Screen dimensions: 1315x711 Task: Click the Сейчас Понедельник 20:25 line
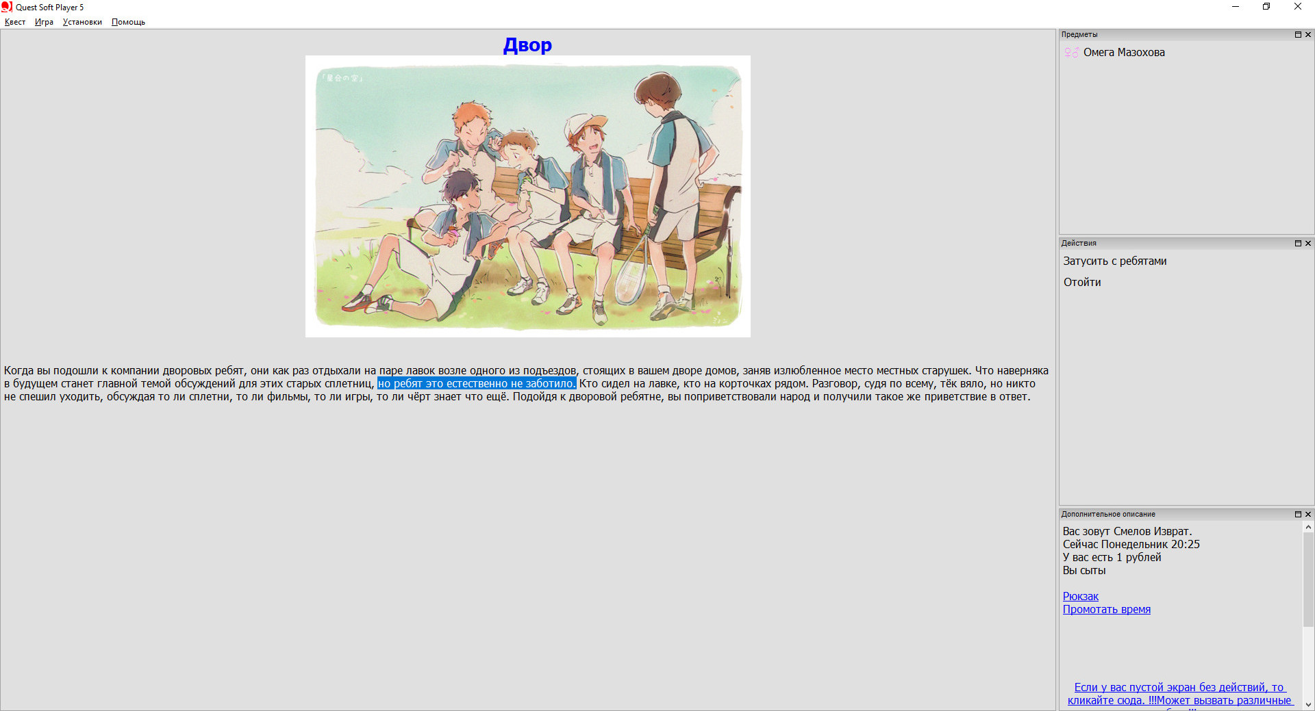point(1131,544)
